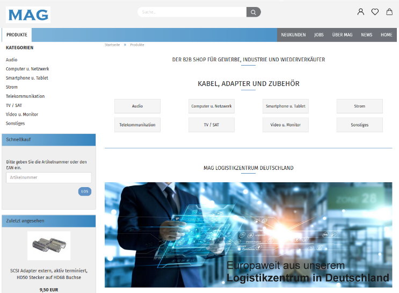Click the KABEL, ADAPTER UND ZUBEHÖR heading
Image resolution: width=399 pixels, height=293 pixels.
249,83
